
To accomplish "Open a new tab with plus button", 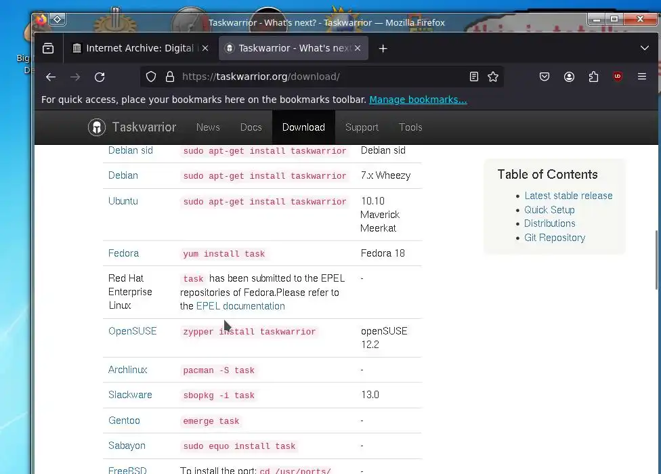I will 383,49.
